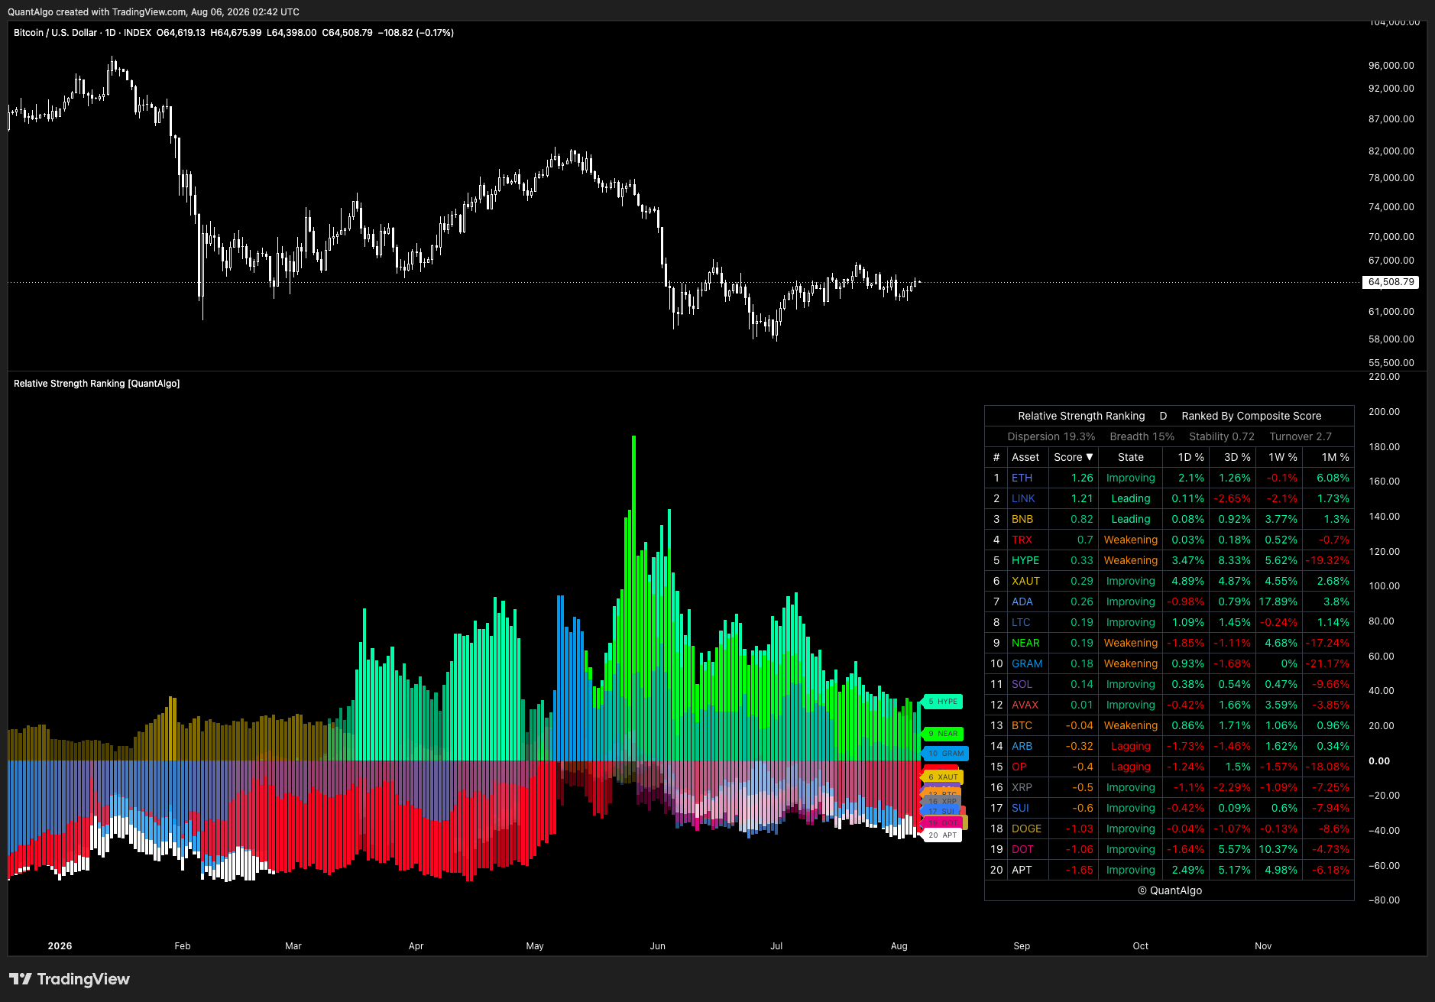Click the 'Sep' label on time axis

coord(1022,946)
